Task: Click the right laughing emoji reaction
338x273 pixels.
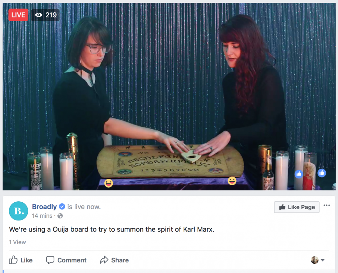Action: point(232,181)
